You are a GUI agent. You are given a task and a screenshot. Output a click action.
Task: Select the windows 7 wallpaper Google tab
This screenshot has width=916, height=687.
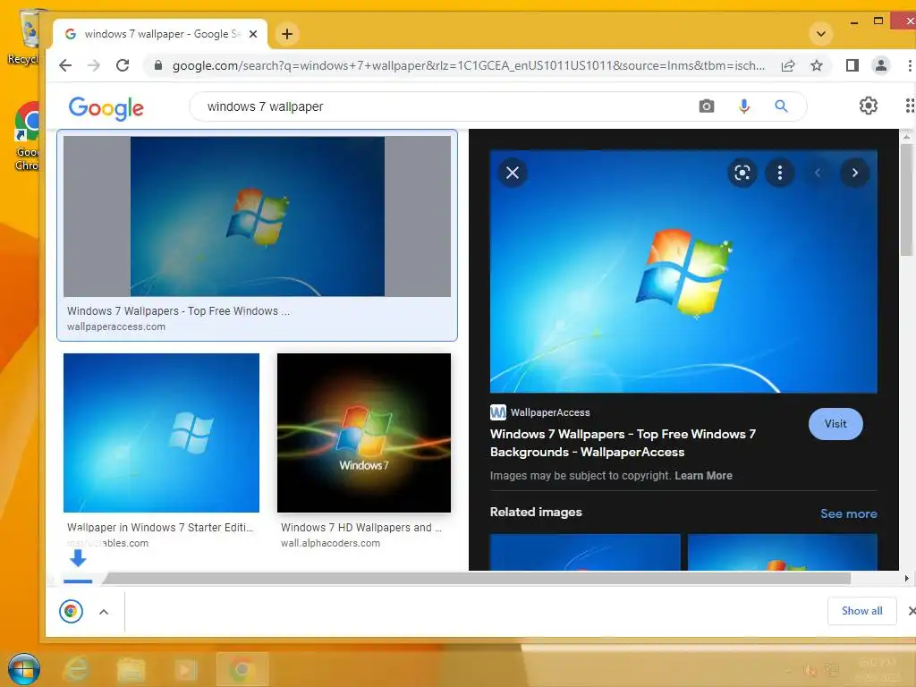(160, 34)
